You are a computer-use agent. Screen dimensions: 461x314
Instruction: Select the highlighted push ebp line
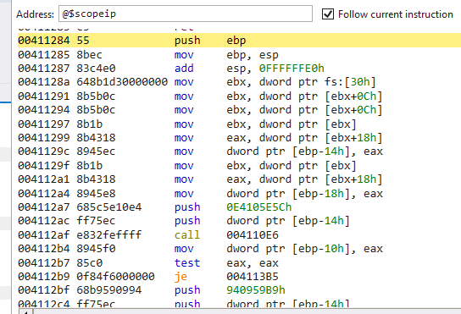(x=239, y=41)
